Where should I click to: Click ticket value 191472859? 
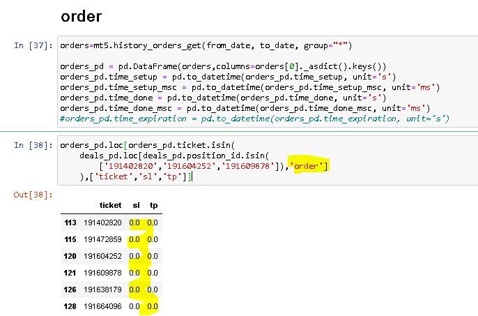click(x=102, y=239)
